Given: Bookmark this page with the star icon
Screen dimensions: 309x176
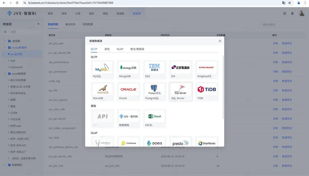Looking at the screenshot, I should [x=290, y=3].
